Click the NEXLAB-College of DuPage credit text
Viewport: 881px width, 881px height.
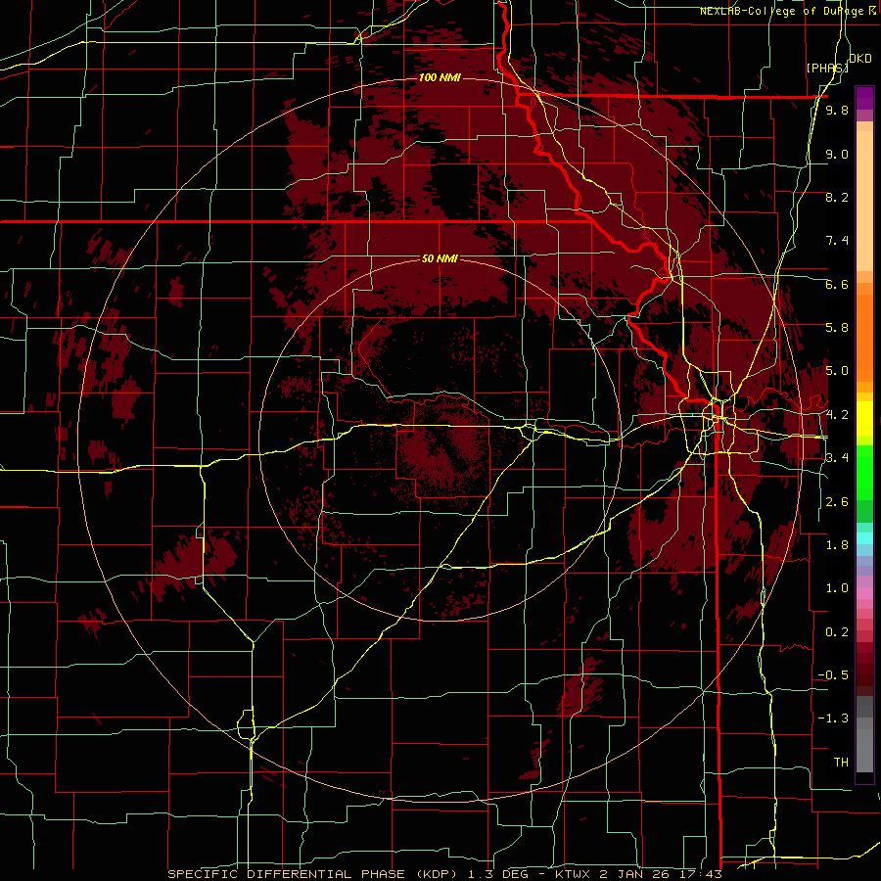click(788, 11)
